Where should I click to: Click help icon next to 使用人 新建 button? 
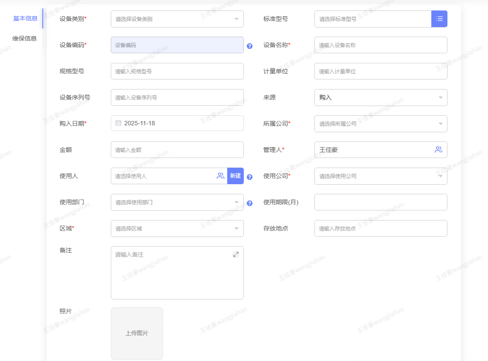(x=249, y=177)
